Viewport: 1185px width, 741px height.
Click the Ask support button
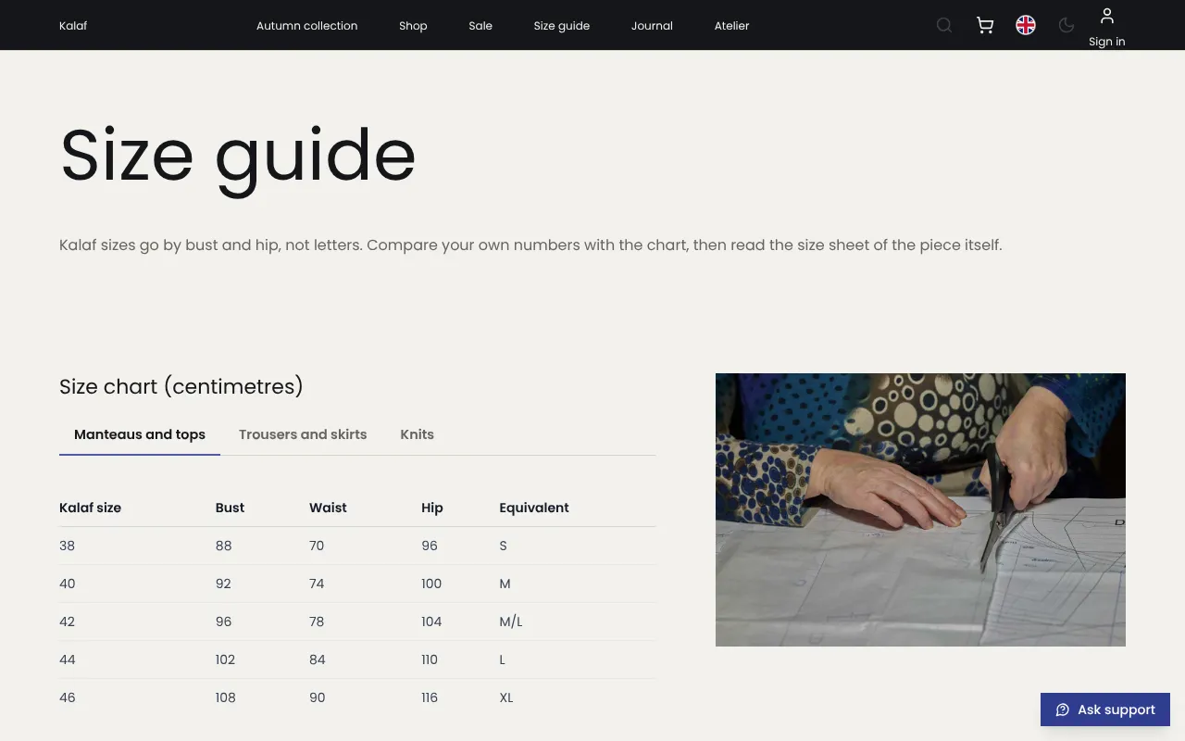[x=1105, y=710]
